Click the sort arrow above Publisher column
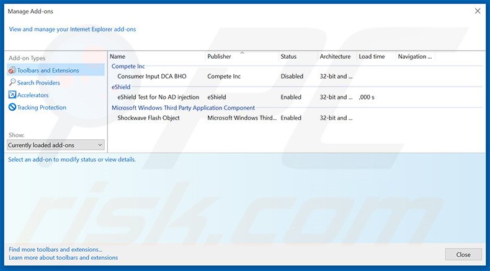Viewport: 490px width, 271px height. click(242, 53)
